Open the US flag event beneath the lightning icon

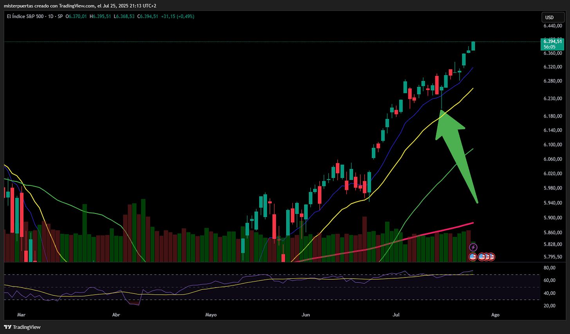(x=473, y=257)
